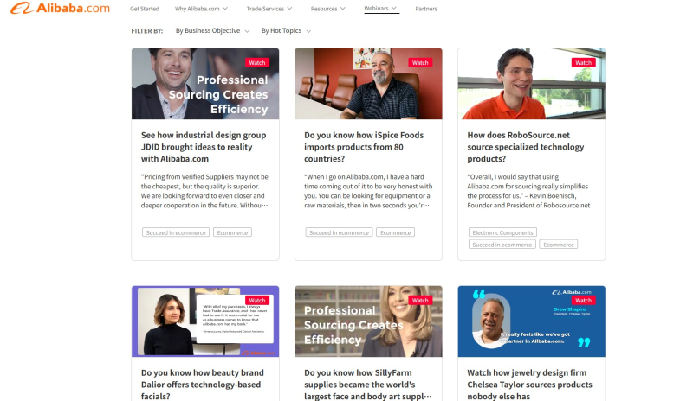Image resolution: width=693 pixels, height=401 pixels.
Task: Click the 'Overall, I would say' quote text
Action: pyautogui.click(x=528, y=191)
